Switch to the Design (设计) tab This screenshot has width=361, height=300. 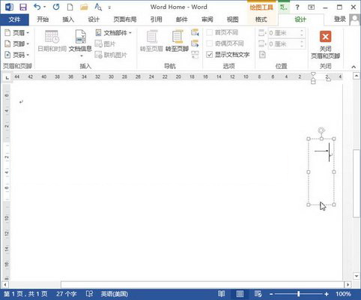(x=94, y=19)
